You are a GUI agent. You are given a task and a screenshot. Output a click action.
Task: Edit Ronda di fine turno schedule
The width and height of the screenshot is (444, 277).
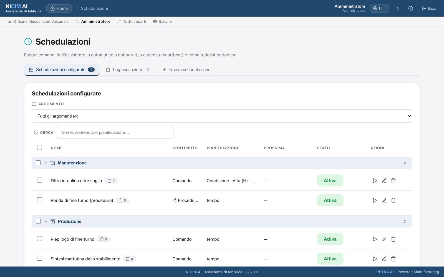click(x=384, y=200)
